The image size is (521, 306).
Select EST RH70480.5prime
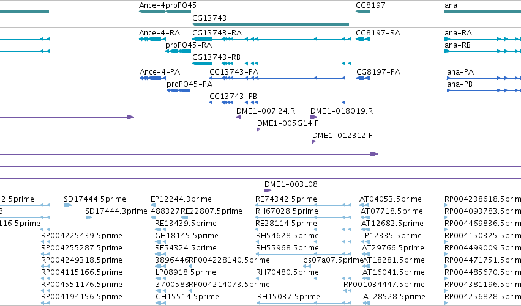pos(303,279)
